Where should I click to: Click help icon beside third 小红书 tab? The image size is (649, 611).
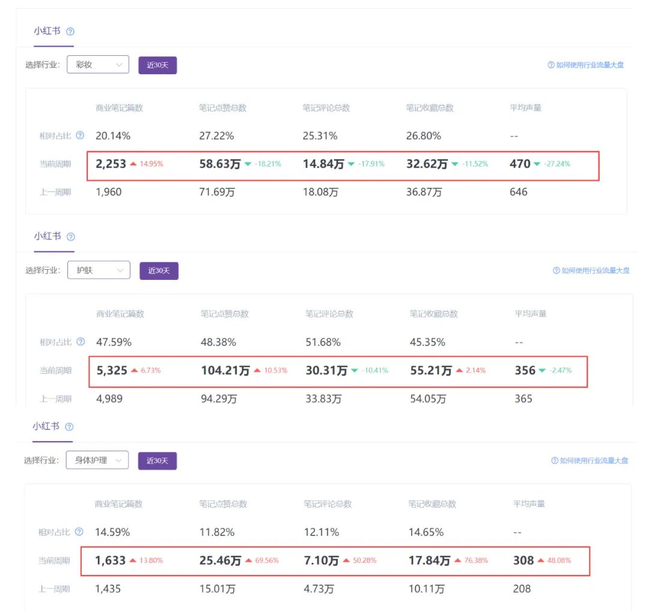[x=70, y=427]
